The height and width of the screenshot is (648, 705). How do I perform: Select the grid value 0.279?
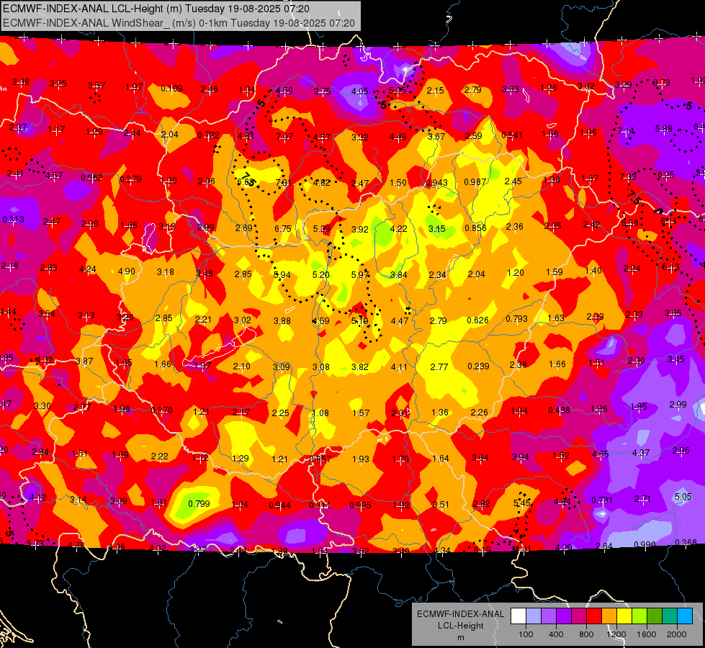(131, 179)
